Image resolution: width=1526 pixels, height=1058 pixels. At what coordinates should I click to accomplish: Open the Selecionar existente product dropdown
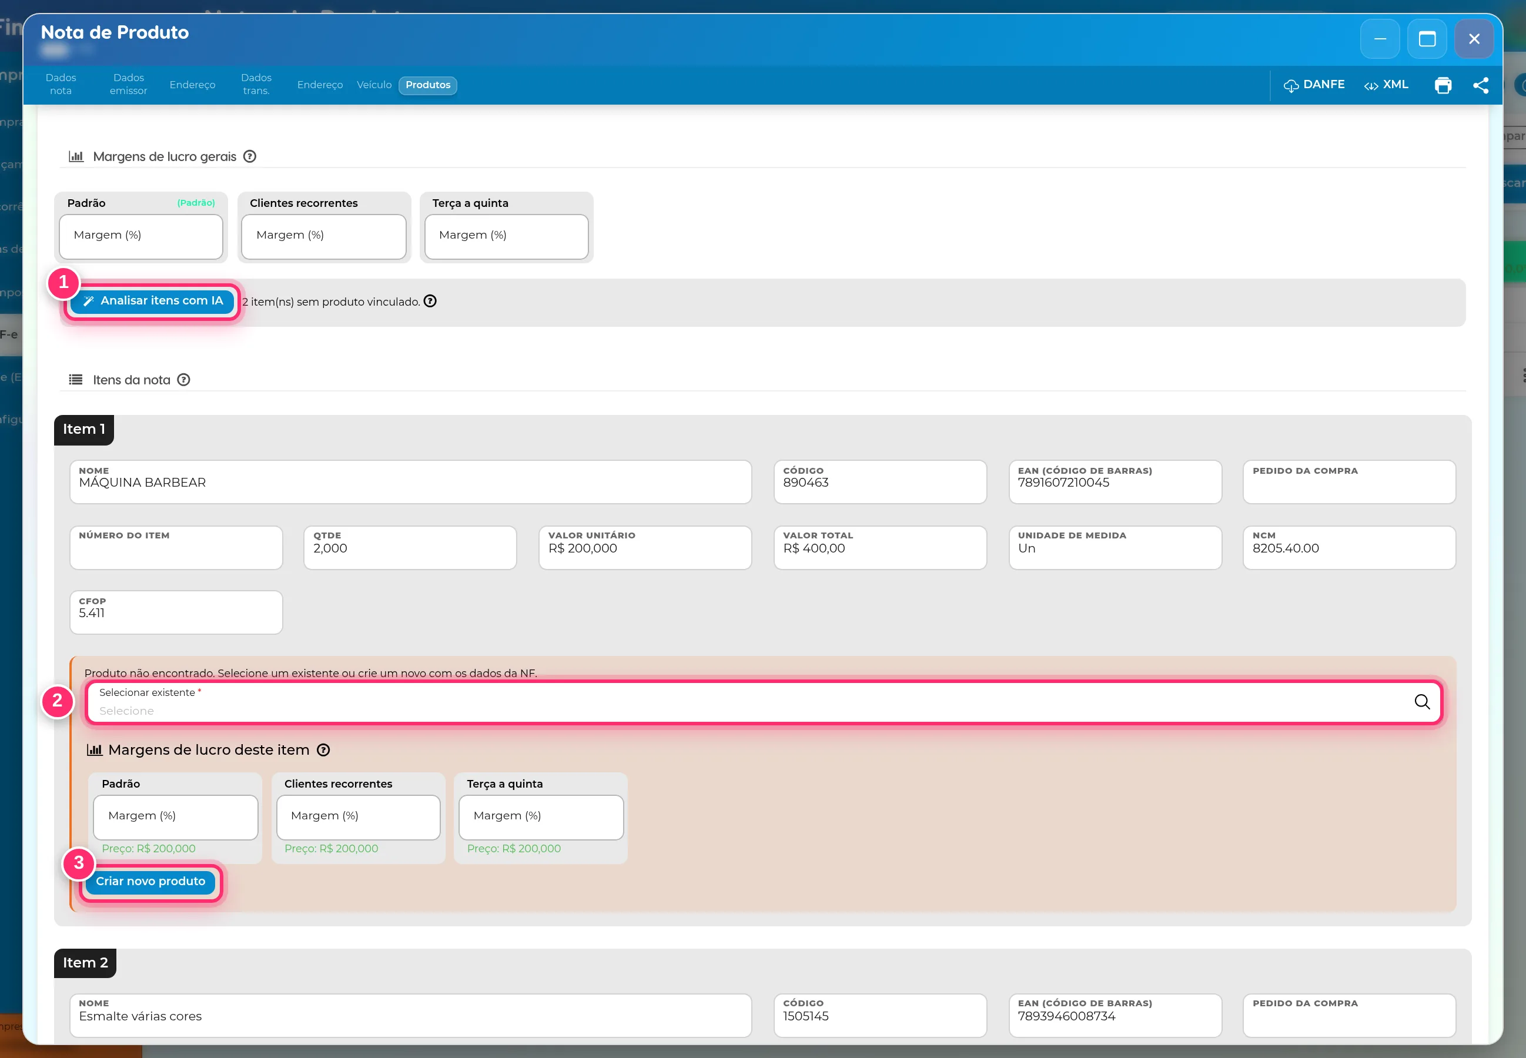(x=764, y=702)
